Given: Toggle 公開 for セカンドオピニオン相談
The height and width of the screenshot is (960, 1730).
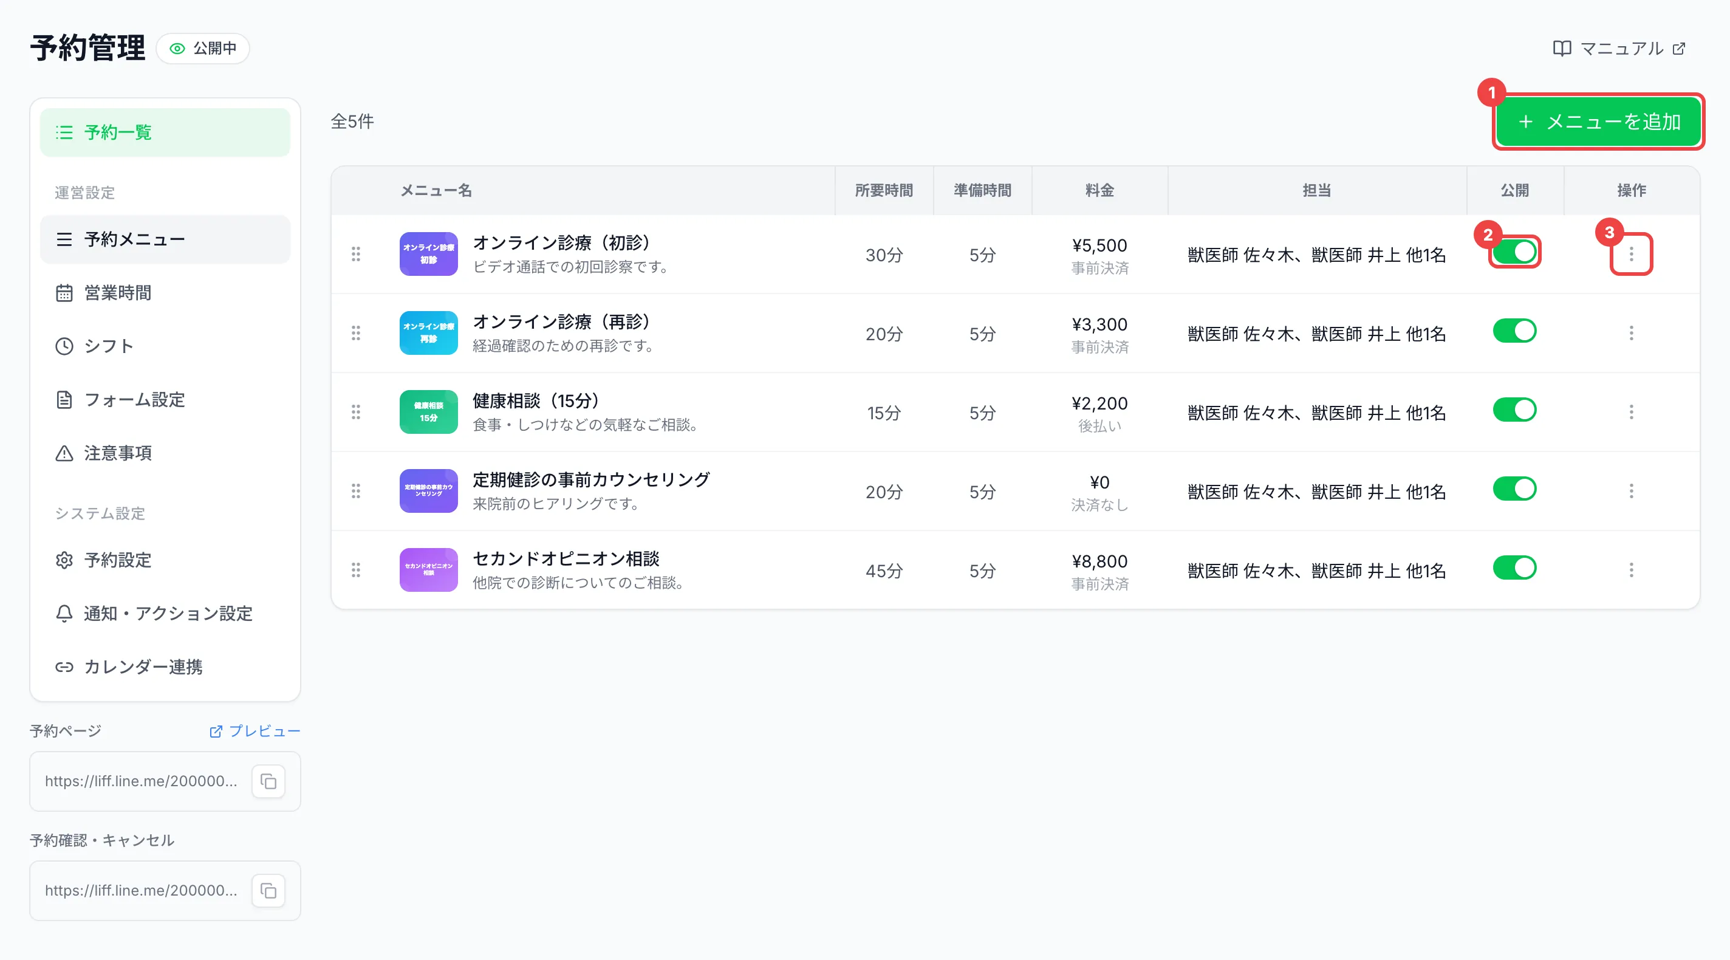Looking at the screenshot, I should [1514, 567].
